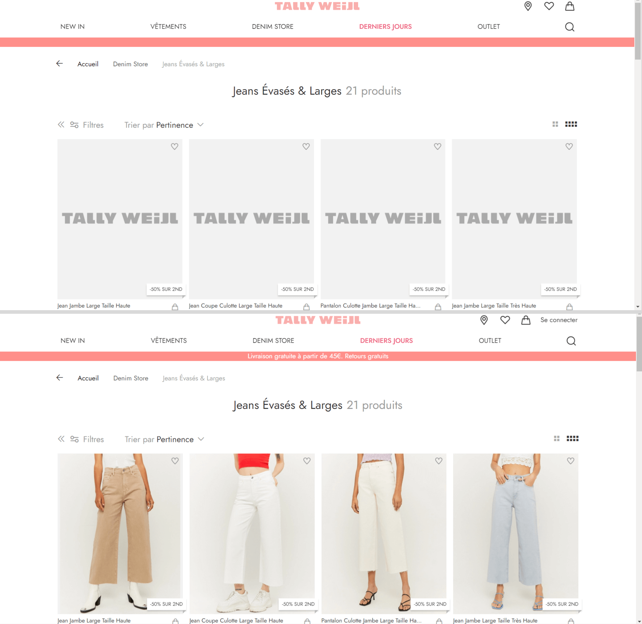
Task: Click the NEW IN menu item
Action: pos(72,26)
